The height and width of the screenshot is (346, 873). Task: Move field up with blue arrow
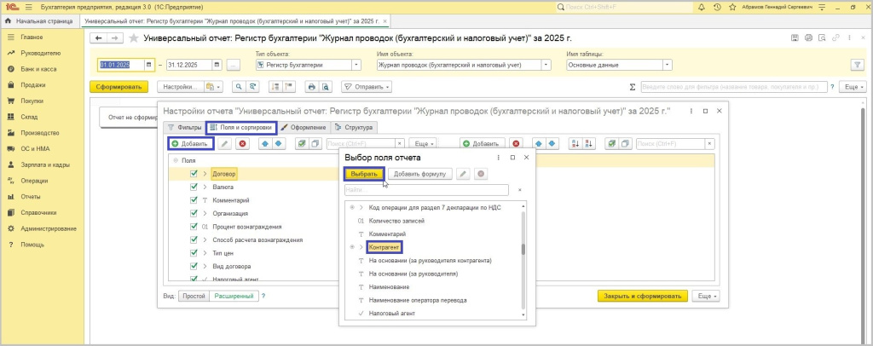[264, 144]
